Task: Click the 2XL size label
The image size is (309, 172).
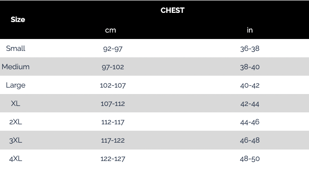Action: click(16, 122)
